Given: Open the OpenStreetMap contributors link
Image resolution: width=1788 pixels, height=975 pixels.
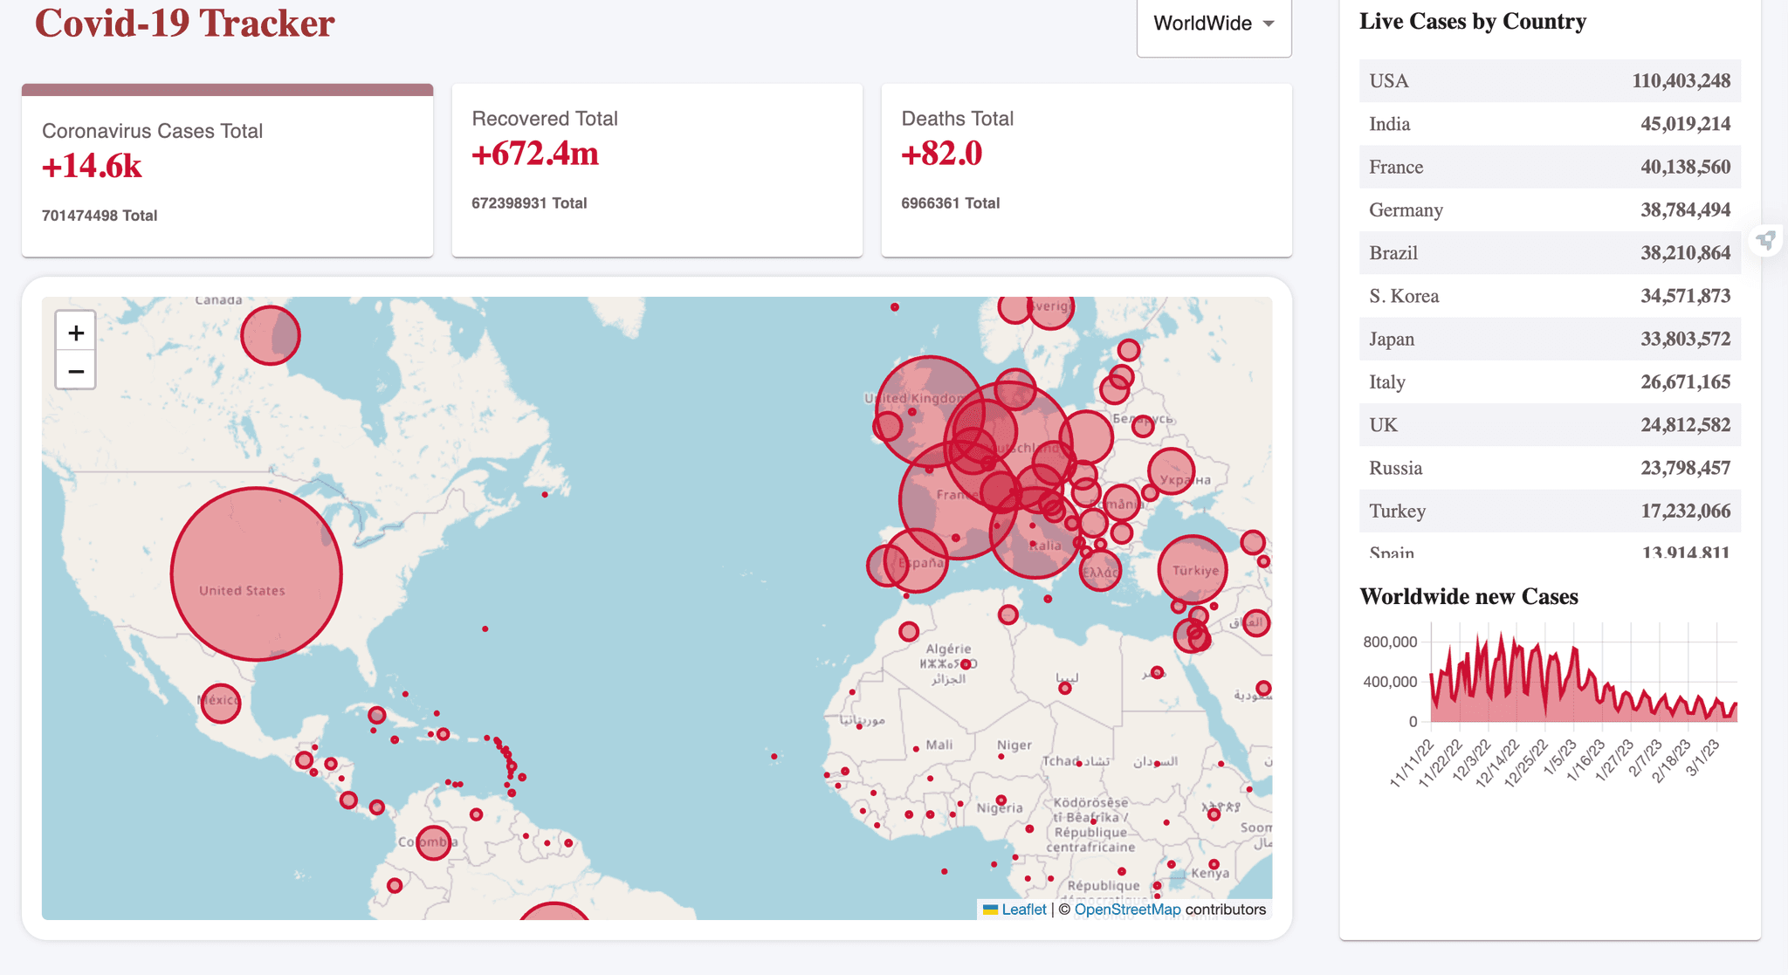Looking at the screenshot, I should click(x=1127, y=910).
